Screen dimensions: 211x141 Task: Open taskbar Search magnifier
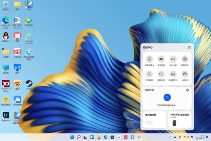pyautogui.click(x=79, y=137)
